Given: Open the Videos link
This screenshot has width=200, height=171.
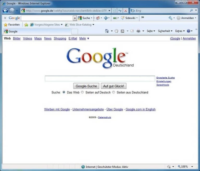Looking at the screenshot, I should point(27,38).
